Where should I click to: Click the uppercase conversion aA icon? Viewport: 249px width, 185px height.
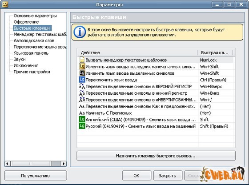coord(82,86)
